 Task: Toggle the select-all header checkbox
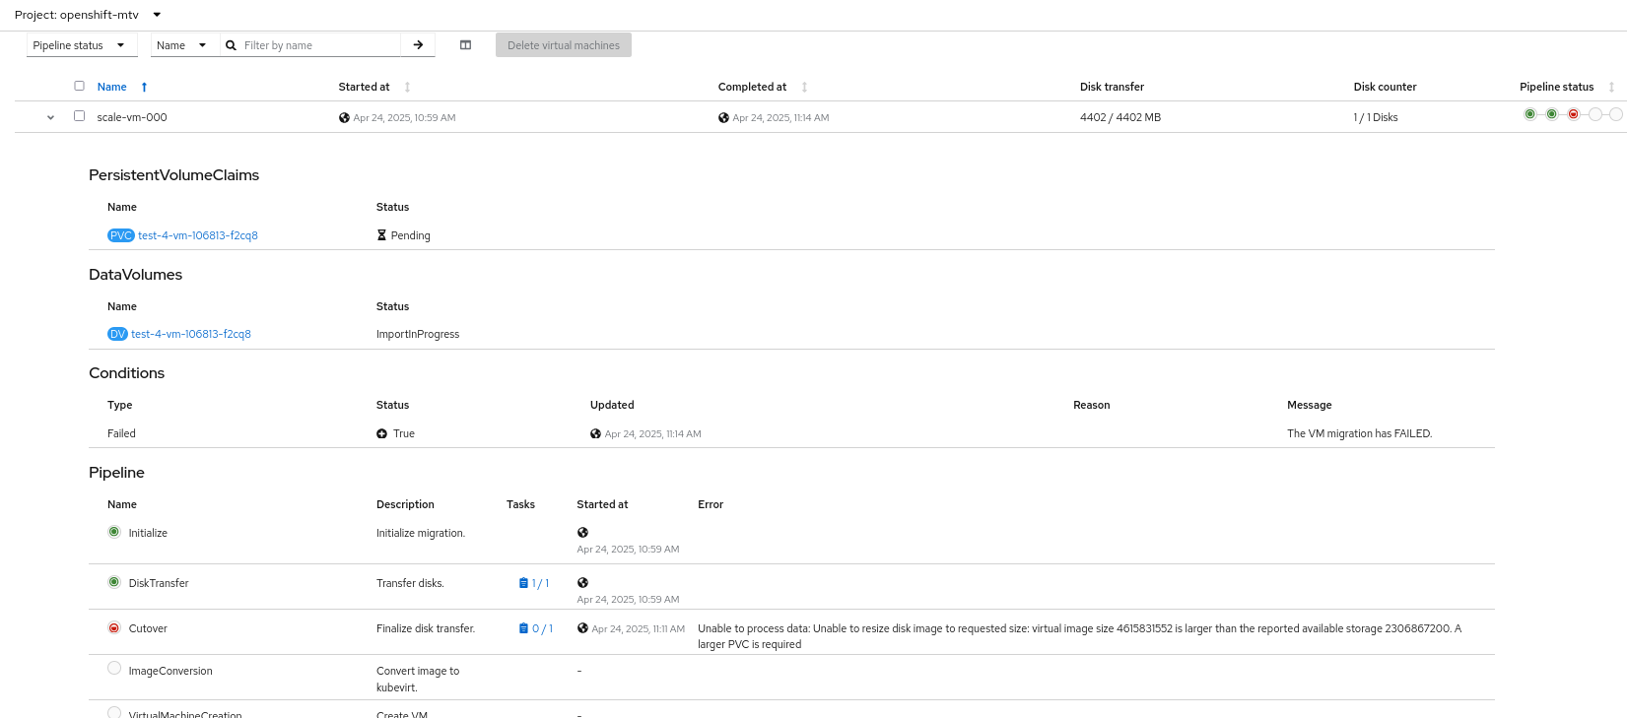pyautogui.click(x=80, y=87)
